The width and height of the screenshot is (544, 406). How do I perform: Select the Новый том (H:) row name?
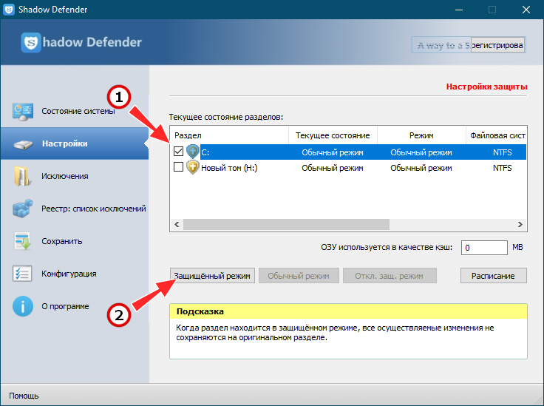point(229,168)
